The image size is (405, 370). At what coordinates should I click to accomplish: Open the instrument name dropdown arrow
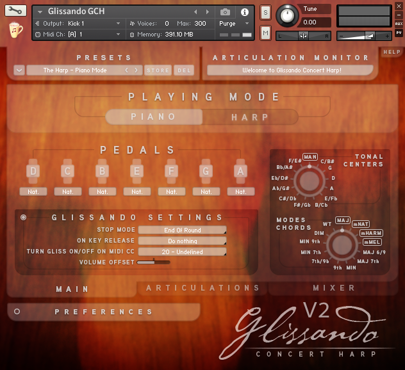40,12
